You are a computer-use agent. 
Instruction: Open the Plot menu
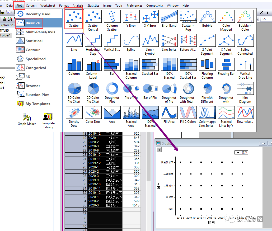point(19,6)
